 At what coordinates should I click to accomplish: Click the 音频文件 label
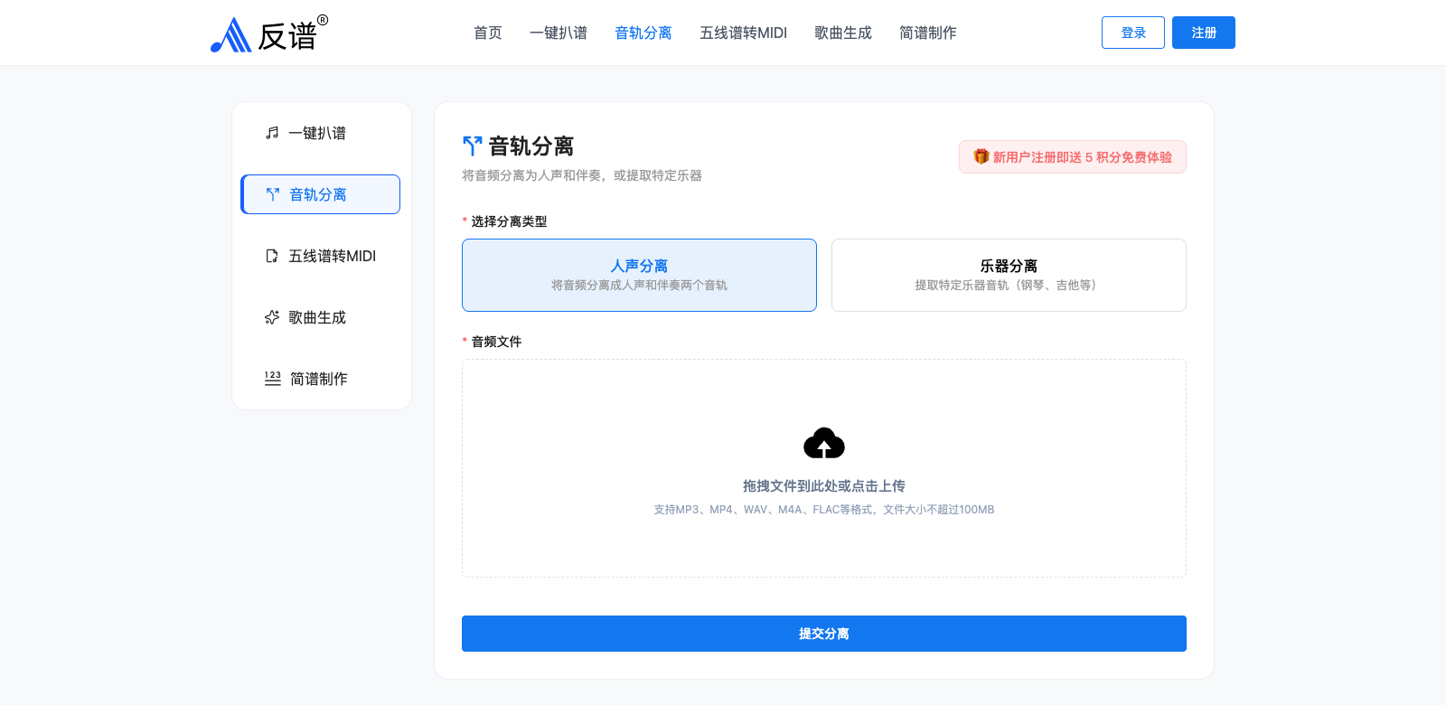pos(496,342)
